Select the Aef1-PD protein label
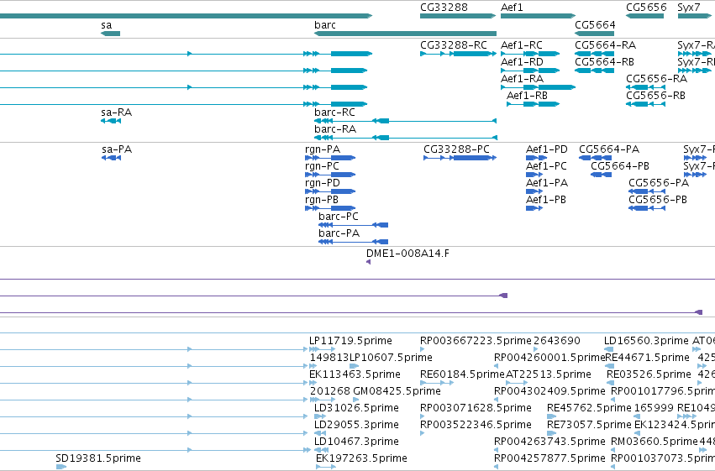Image resolution: width=715 pixels, height=471 pixels. (x=547, y=149)
